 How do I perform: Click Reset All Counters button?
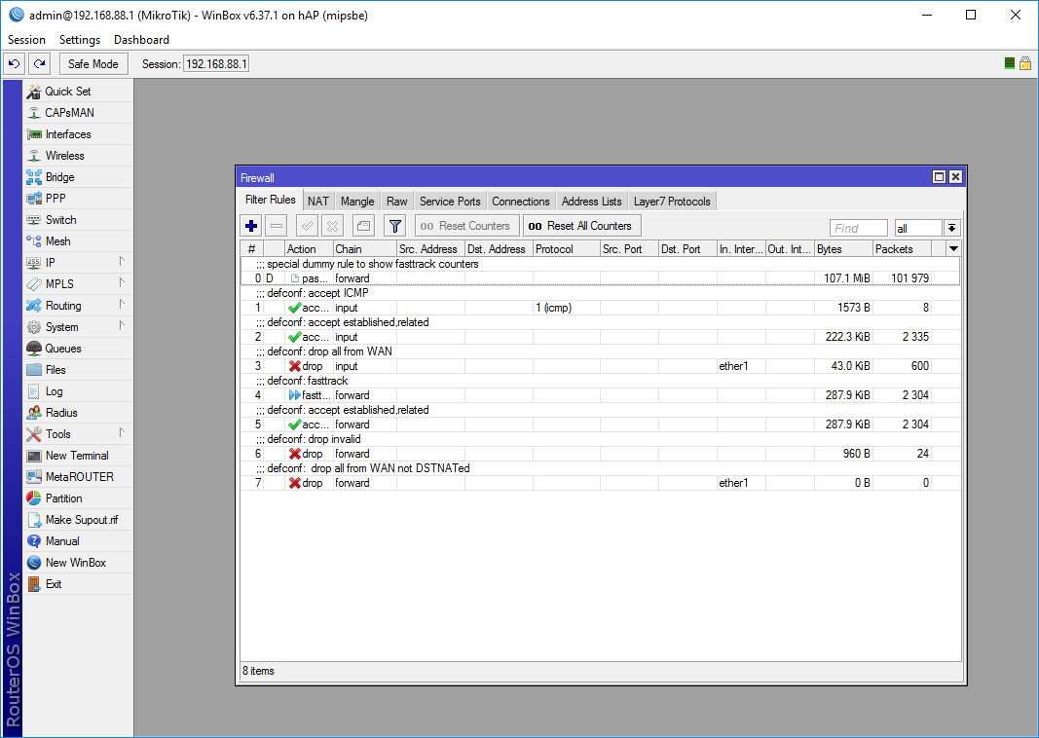[x=581, y=226]
